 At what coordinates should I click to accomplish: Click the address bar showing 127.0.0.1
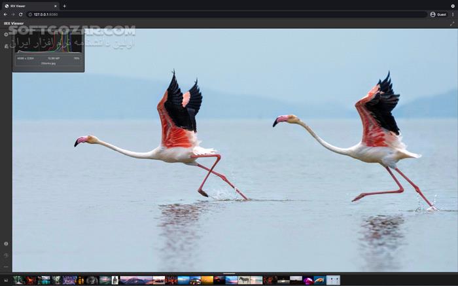(x=228, y=14)
